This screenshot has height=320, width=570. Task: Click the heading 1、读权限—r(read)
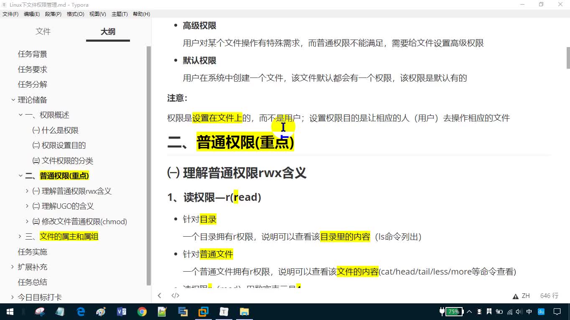coord(214,197)
